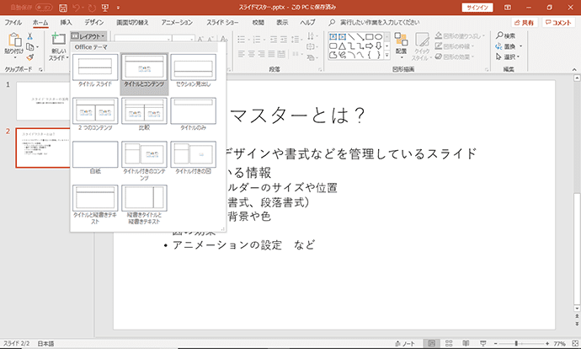Adjust the zoom slider in status bar

click(517, 344)
